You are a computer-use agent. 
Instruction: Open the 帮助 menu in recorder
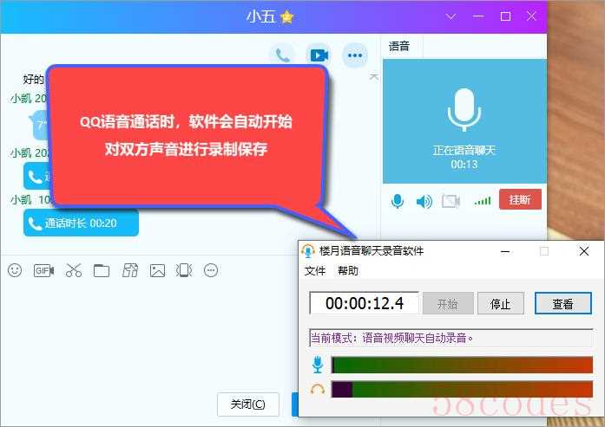click(x=348, y=271)
